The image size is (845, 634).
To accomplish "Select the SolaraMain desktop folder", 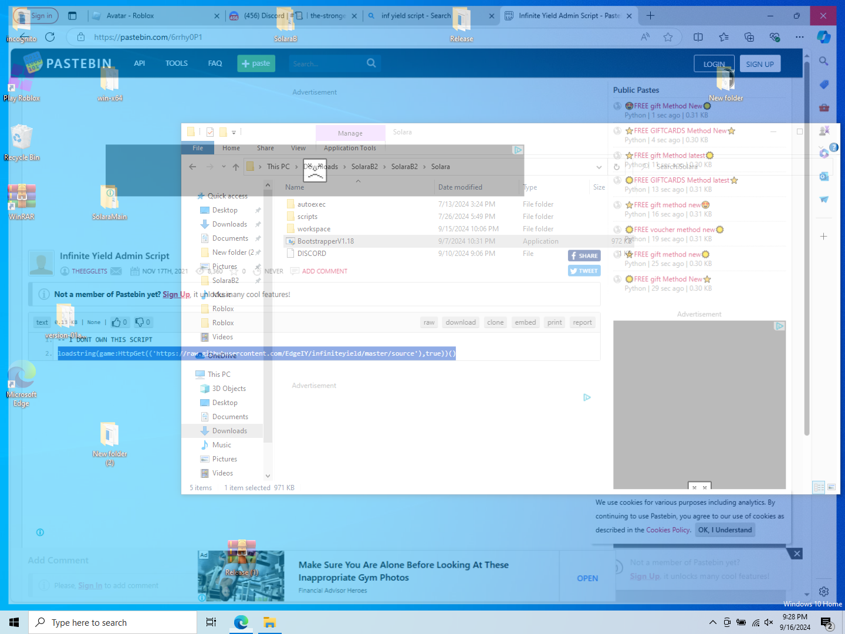I will point(109,202).
